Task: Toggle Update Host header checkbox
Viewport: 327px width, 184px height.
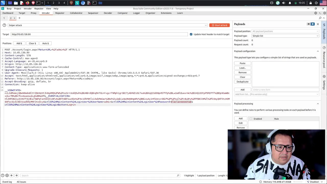Action: 191,34
